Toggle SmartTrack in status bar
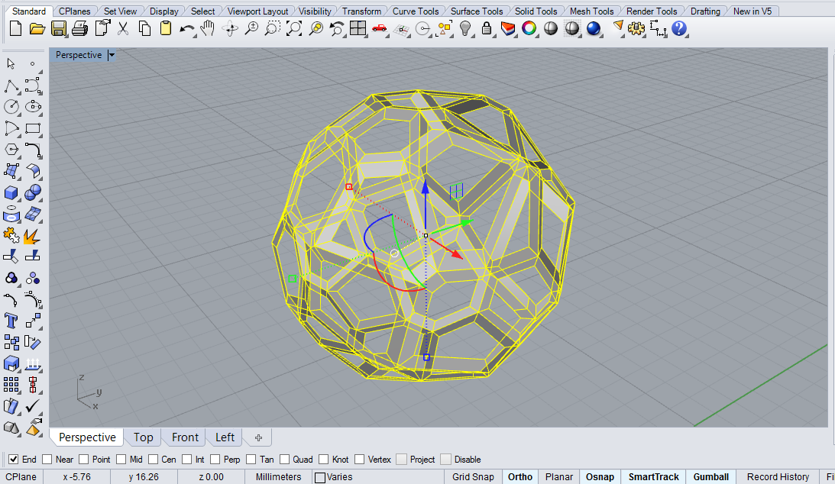Viewport: 835px width, 484px height. pos(653,476)
